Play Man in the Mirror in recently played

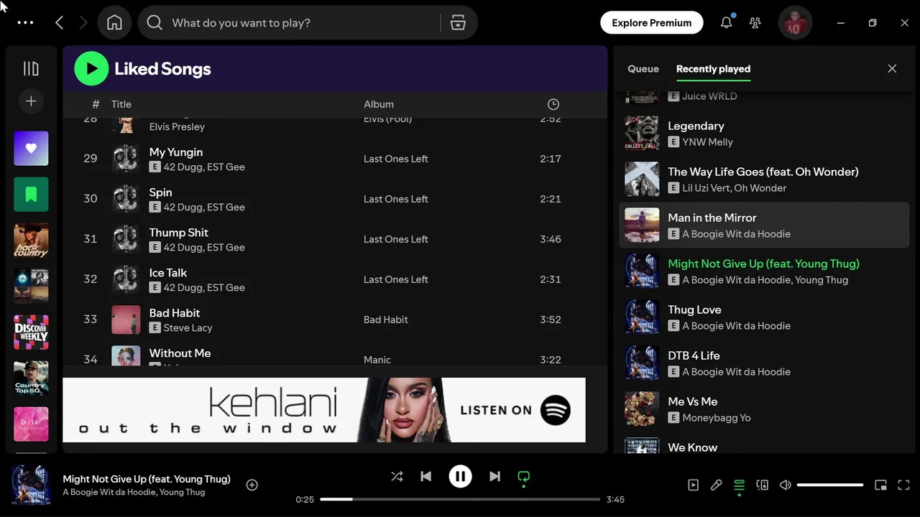tap(764, 225)
